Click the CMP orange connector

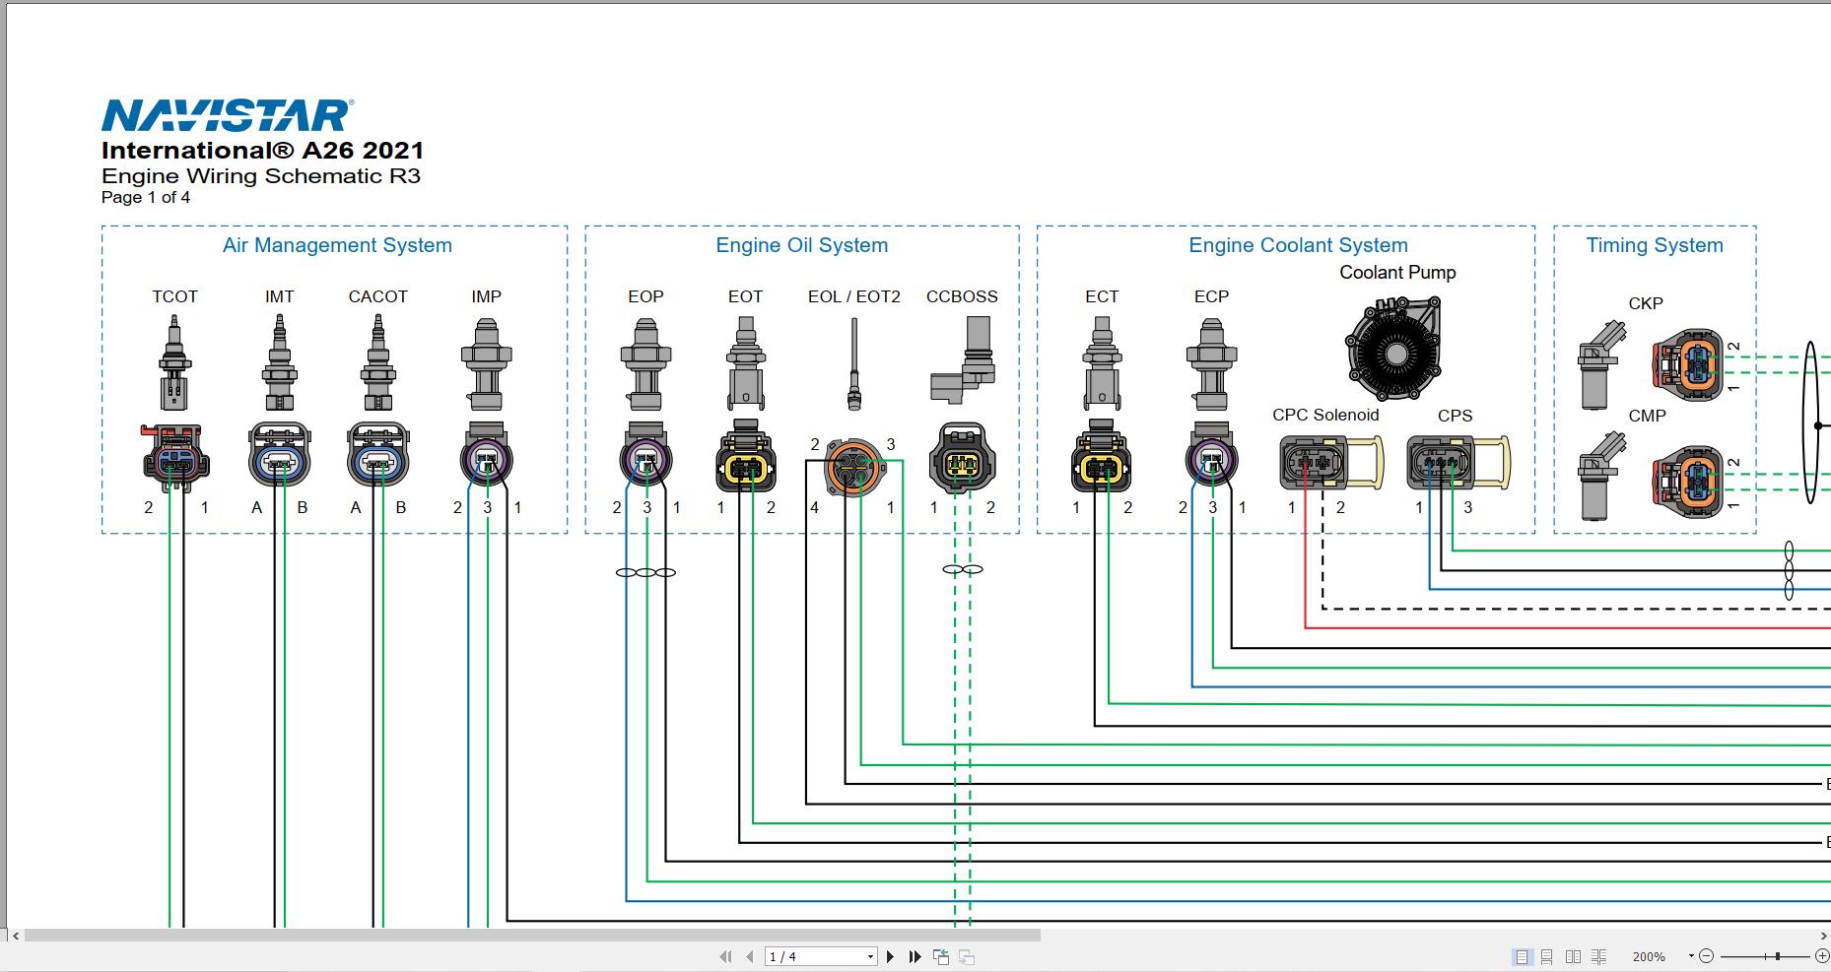point(1688,482)
